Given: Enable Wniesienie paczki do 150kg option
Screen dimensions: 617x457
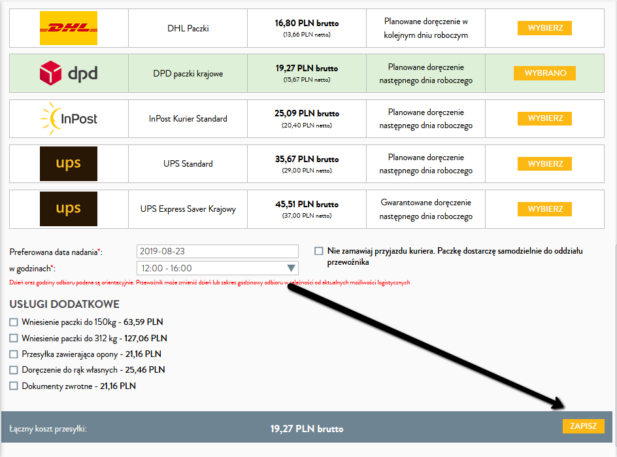Looking at the screenshot, I should [14, 322].
